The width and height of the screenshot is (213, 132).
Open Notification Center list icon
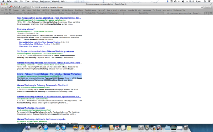[209, 1]
